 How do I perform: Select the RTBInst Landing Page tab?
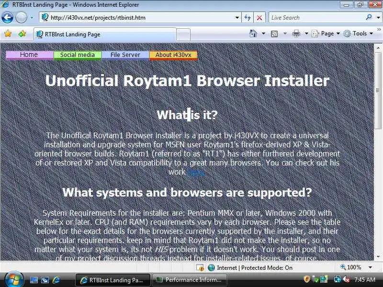[105, 34]
